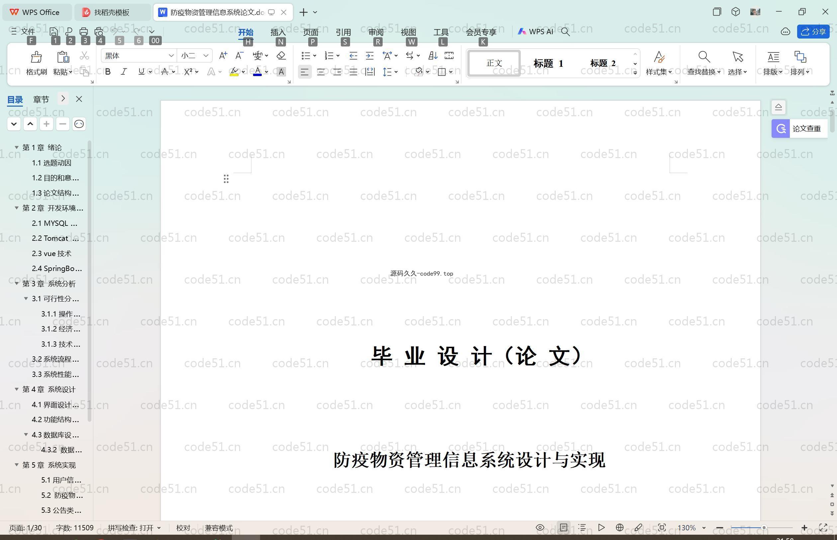The image size is (837, 540).
Task: Switch to the 审阅 ribbon tab
Action: [376, 32]
